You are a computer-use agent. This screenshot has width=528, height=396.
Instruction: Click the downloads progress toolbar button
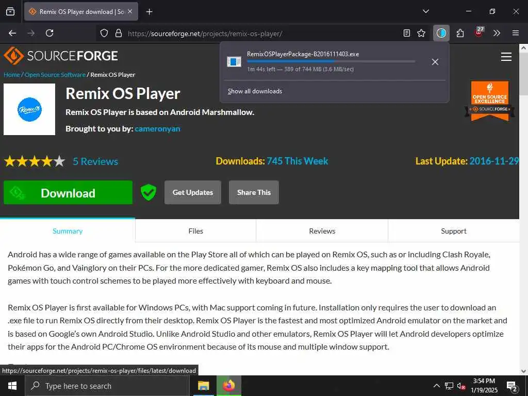coord(441,33)
